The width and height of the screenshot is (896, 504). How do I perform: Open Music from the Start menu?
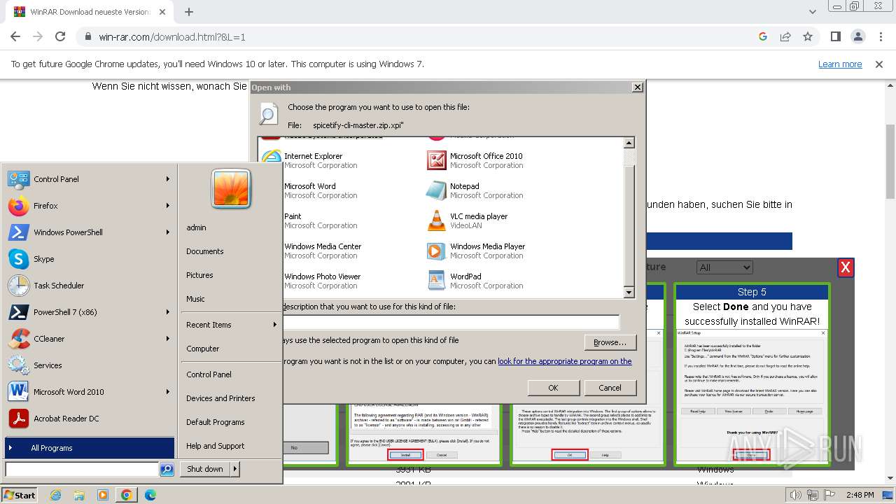195,299
